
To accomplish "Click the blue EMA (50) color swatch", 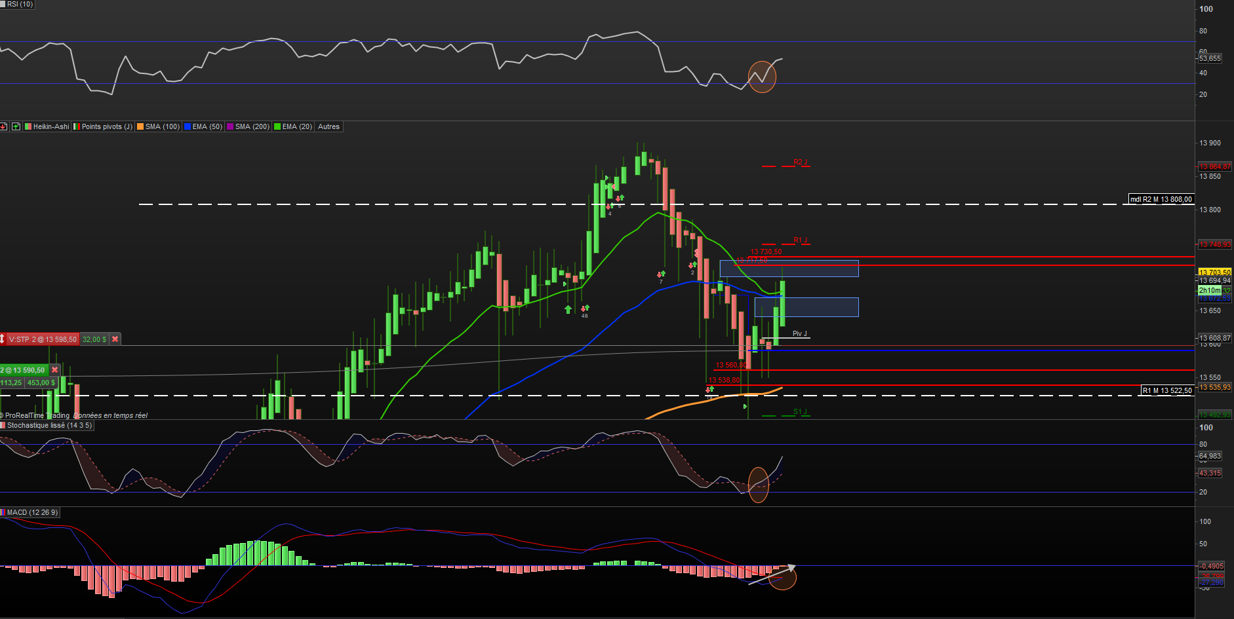I will pos(188,126).
